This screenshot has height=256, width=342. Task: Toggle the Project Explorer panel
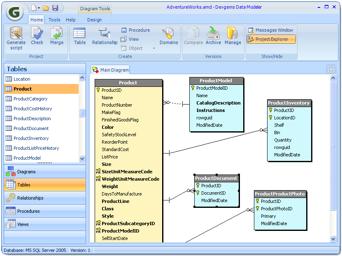pos(271,39)
